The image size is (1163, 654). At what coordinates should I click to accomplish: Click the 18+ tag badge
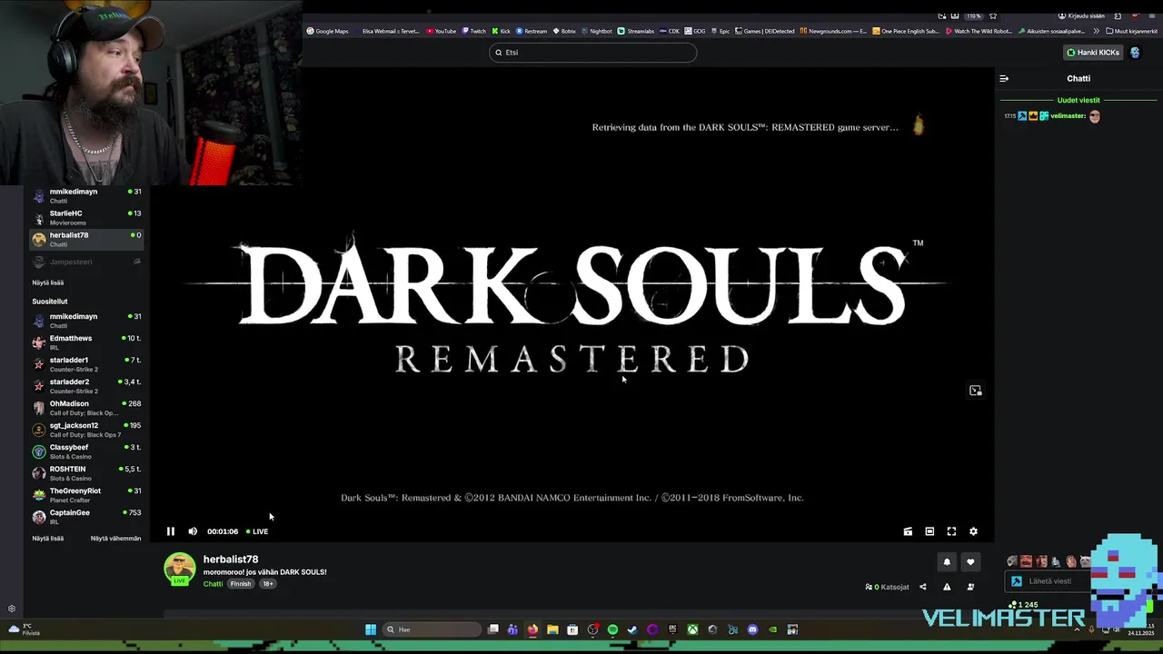pos(268,584)
